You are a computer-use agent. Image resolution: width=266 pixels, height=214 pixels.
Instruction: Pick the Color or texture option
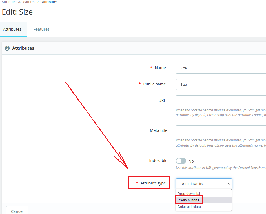pos(189,207)
